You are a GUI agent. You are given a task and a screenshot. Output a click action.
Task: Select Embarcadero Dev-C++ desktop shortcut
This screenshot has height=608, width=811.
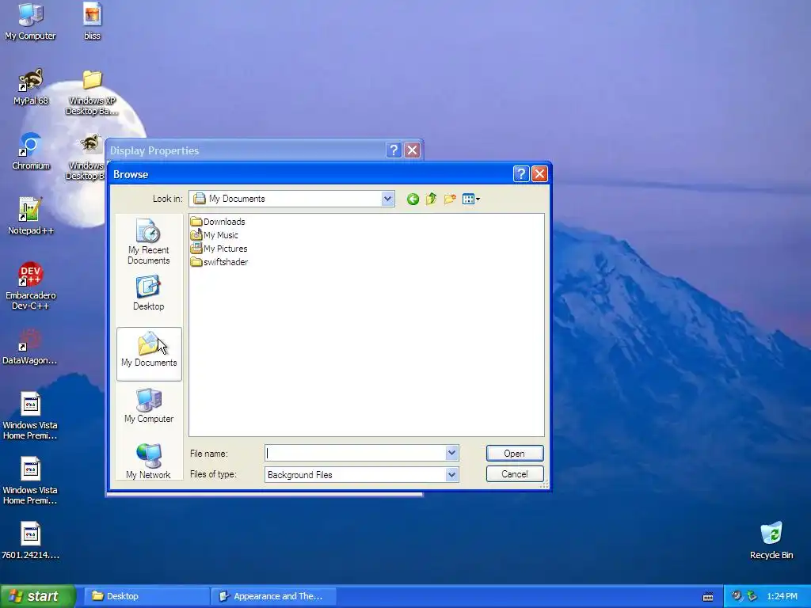(31, 286)
